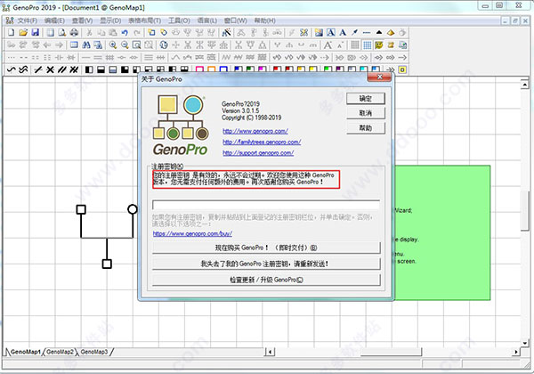Select the single slash marker icon
Image resolution: width=534 pixels, height=374 pixels.
pyautogui.click(x=38, y=69)
